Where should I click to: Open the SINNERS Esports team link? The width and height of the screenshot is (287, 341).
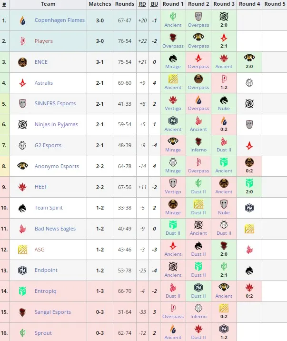55,103
